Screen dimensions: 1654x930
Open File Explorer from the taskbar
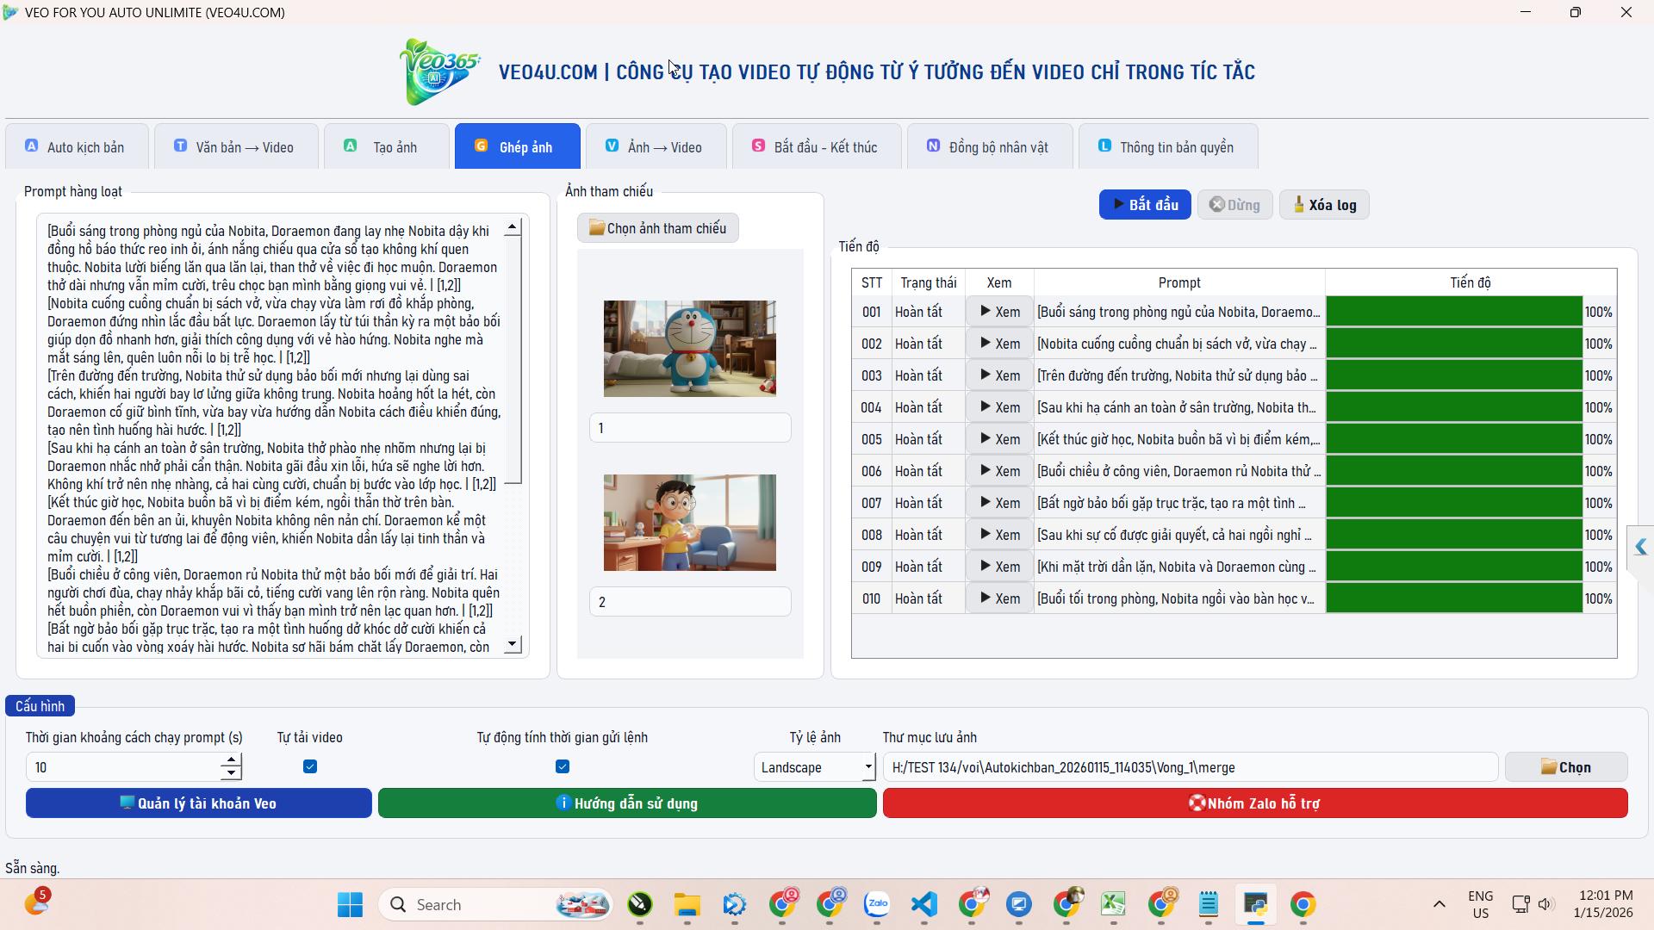point(687,904)
